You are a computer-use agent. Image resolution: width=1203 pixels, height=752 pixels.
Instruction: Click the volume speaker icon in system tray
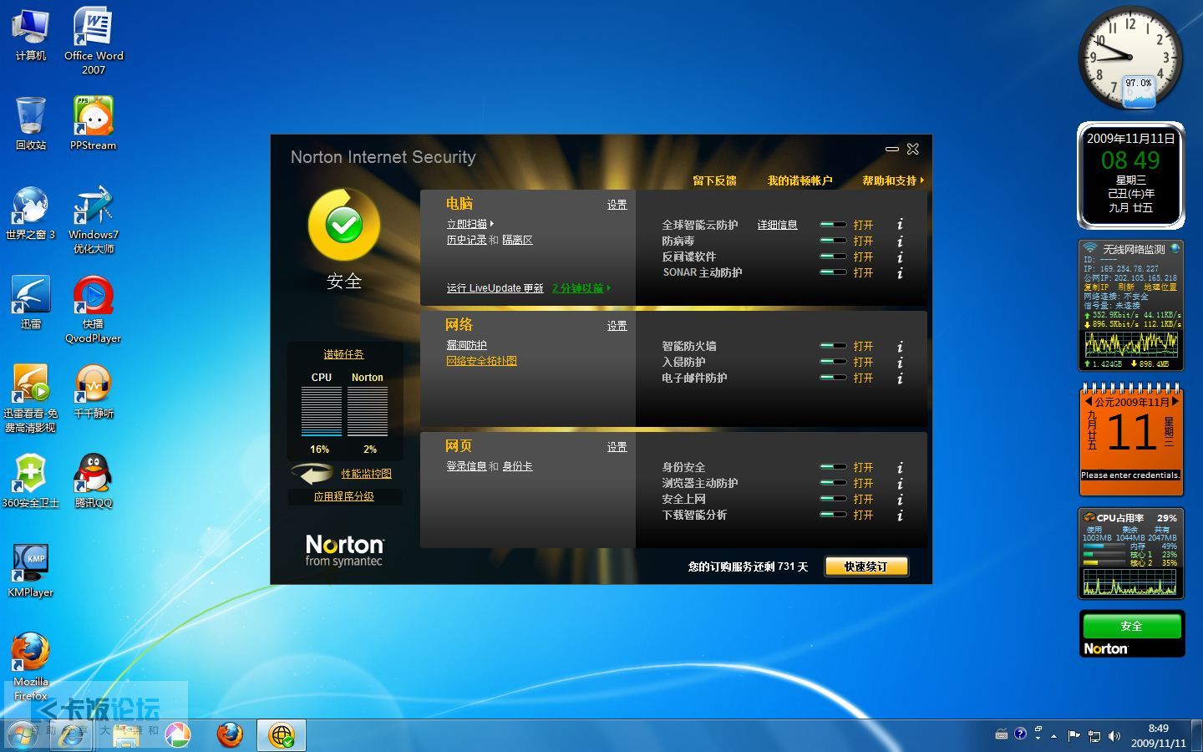click(1114, 736)
